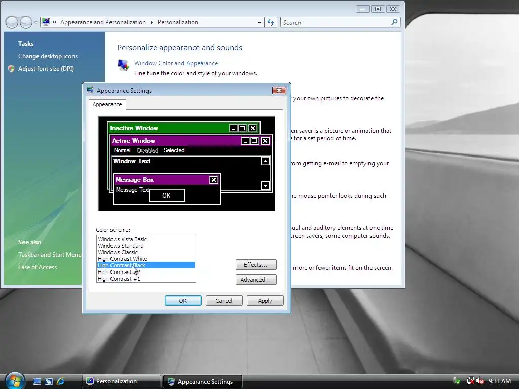519x389 pixels.
Task: Open the address bar history dropdown
Action: coord(259,22)
